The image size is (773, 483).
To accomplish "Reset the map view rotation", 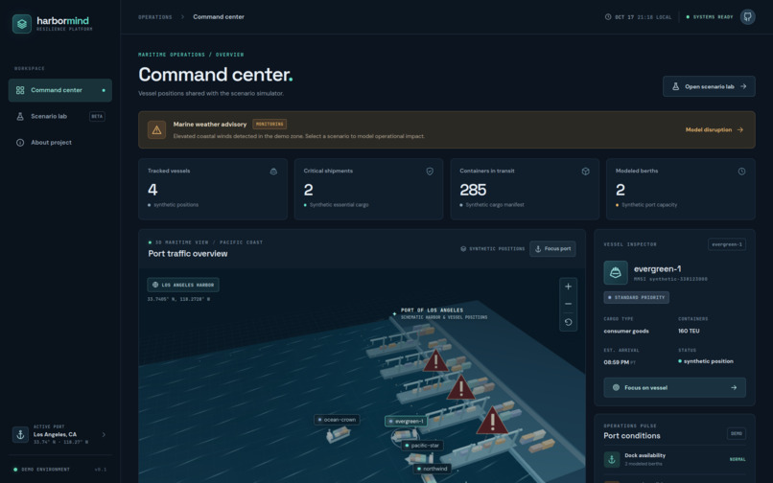I will pyautogui.click(x=569, y=322).
